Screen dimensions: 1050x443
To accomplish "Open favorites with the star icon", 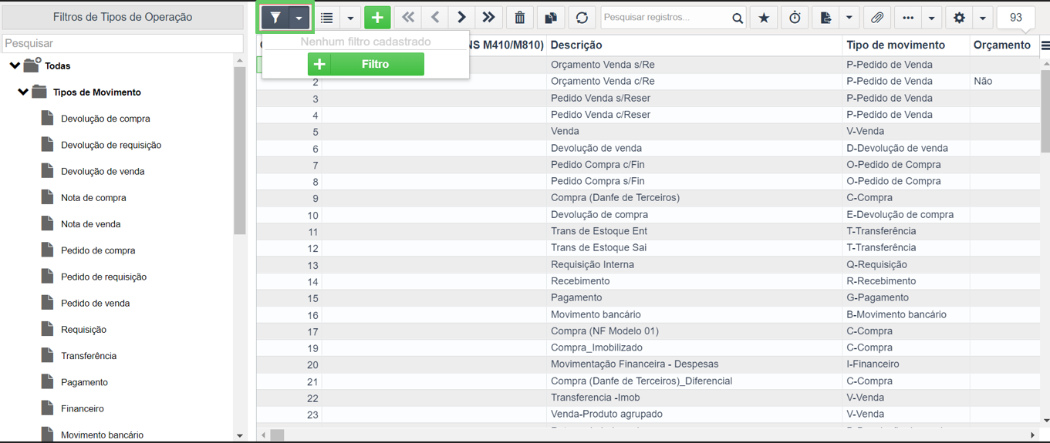I will point(764,18).
